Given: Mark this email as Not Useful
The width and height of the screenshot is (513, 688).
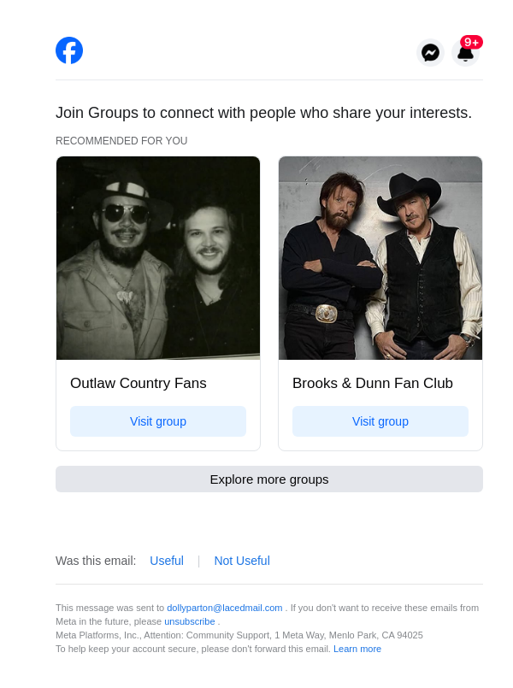Looking at the screenshot, I should coord(242,561).
